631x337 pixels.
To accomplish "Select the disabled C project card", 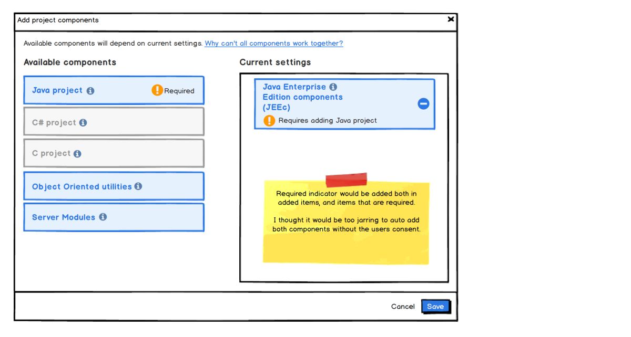I will point(114,153).
